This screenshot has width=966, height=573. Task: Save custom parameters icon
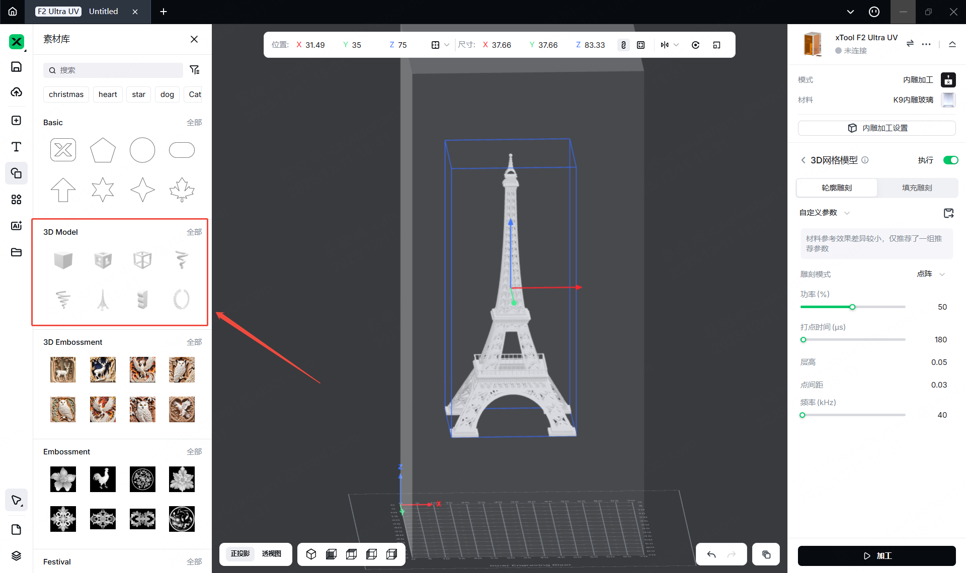[x=948, y=213]
